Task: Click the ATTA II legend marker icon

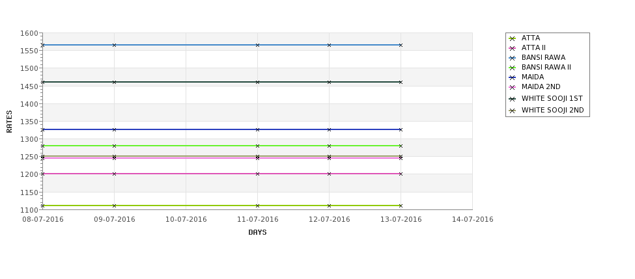Action: (513, 49)
